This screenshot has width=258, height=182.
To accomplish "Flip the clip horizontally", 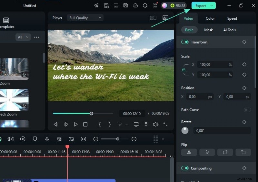I will click(x=189, y=152).
